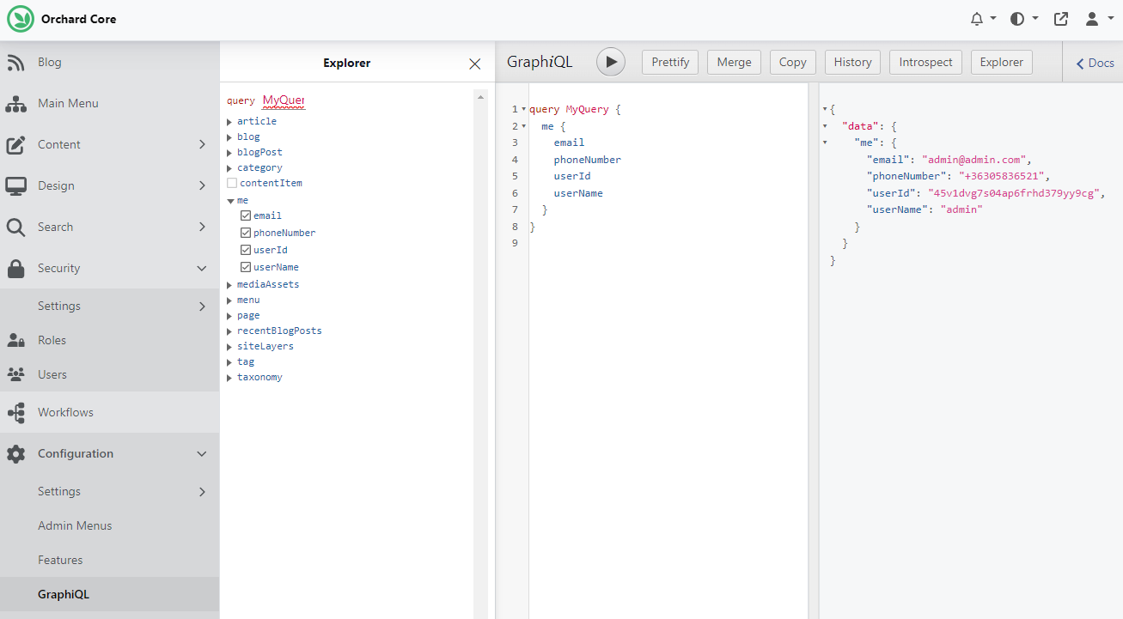This screenshot has height=619, width=1123.
Task: Execute the GraphiQL query with play button
Action: point(611,62)
